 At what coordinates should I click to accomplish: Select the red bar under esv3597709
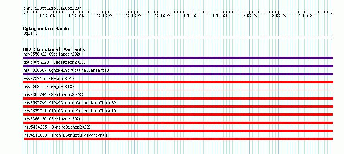click(178, 107)
